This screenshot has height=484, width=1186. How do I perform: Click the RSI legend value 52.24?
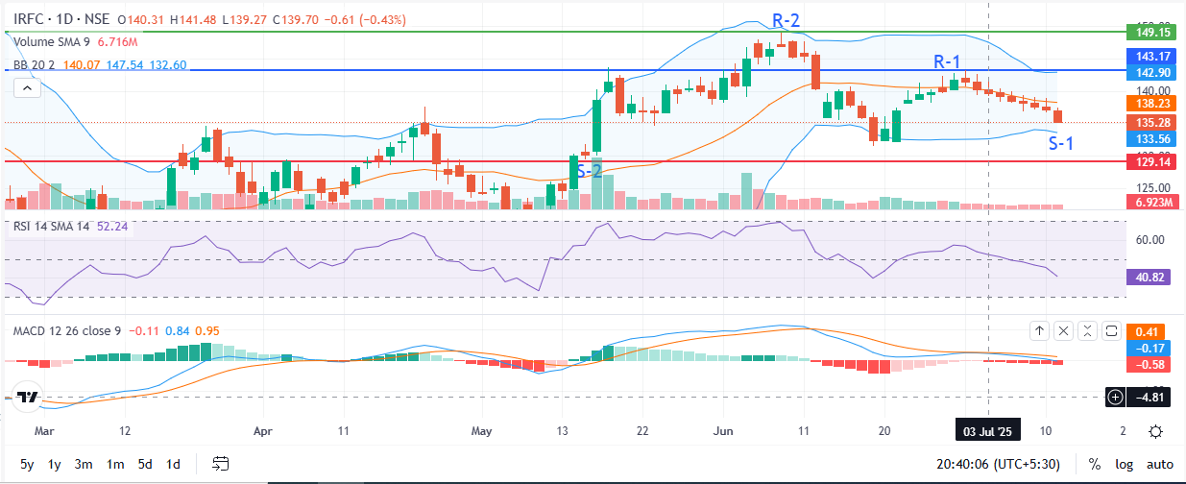[113, 226]
